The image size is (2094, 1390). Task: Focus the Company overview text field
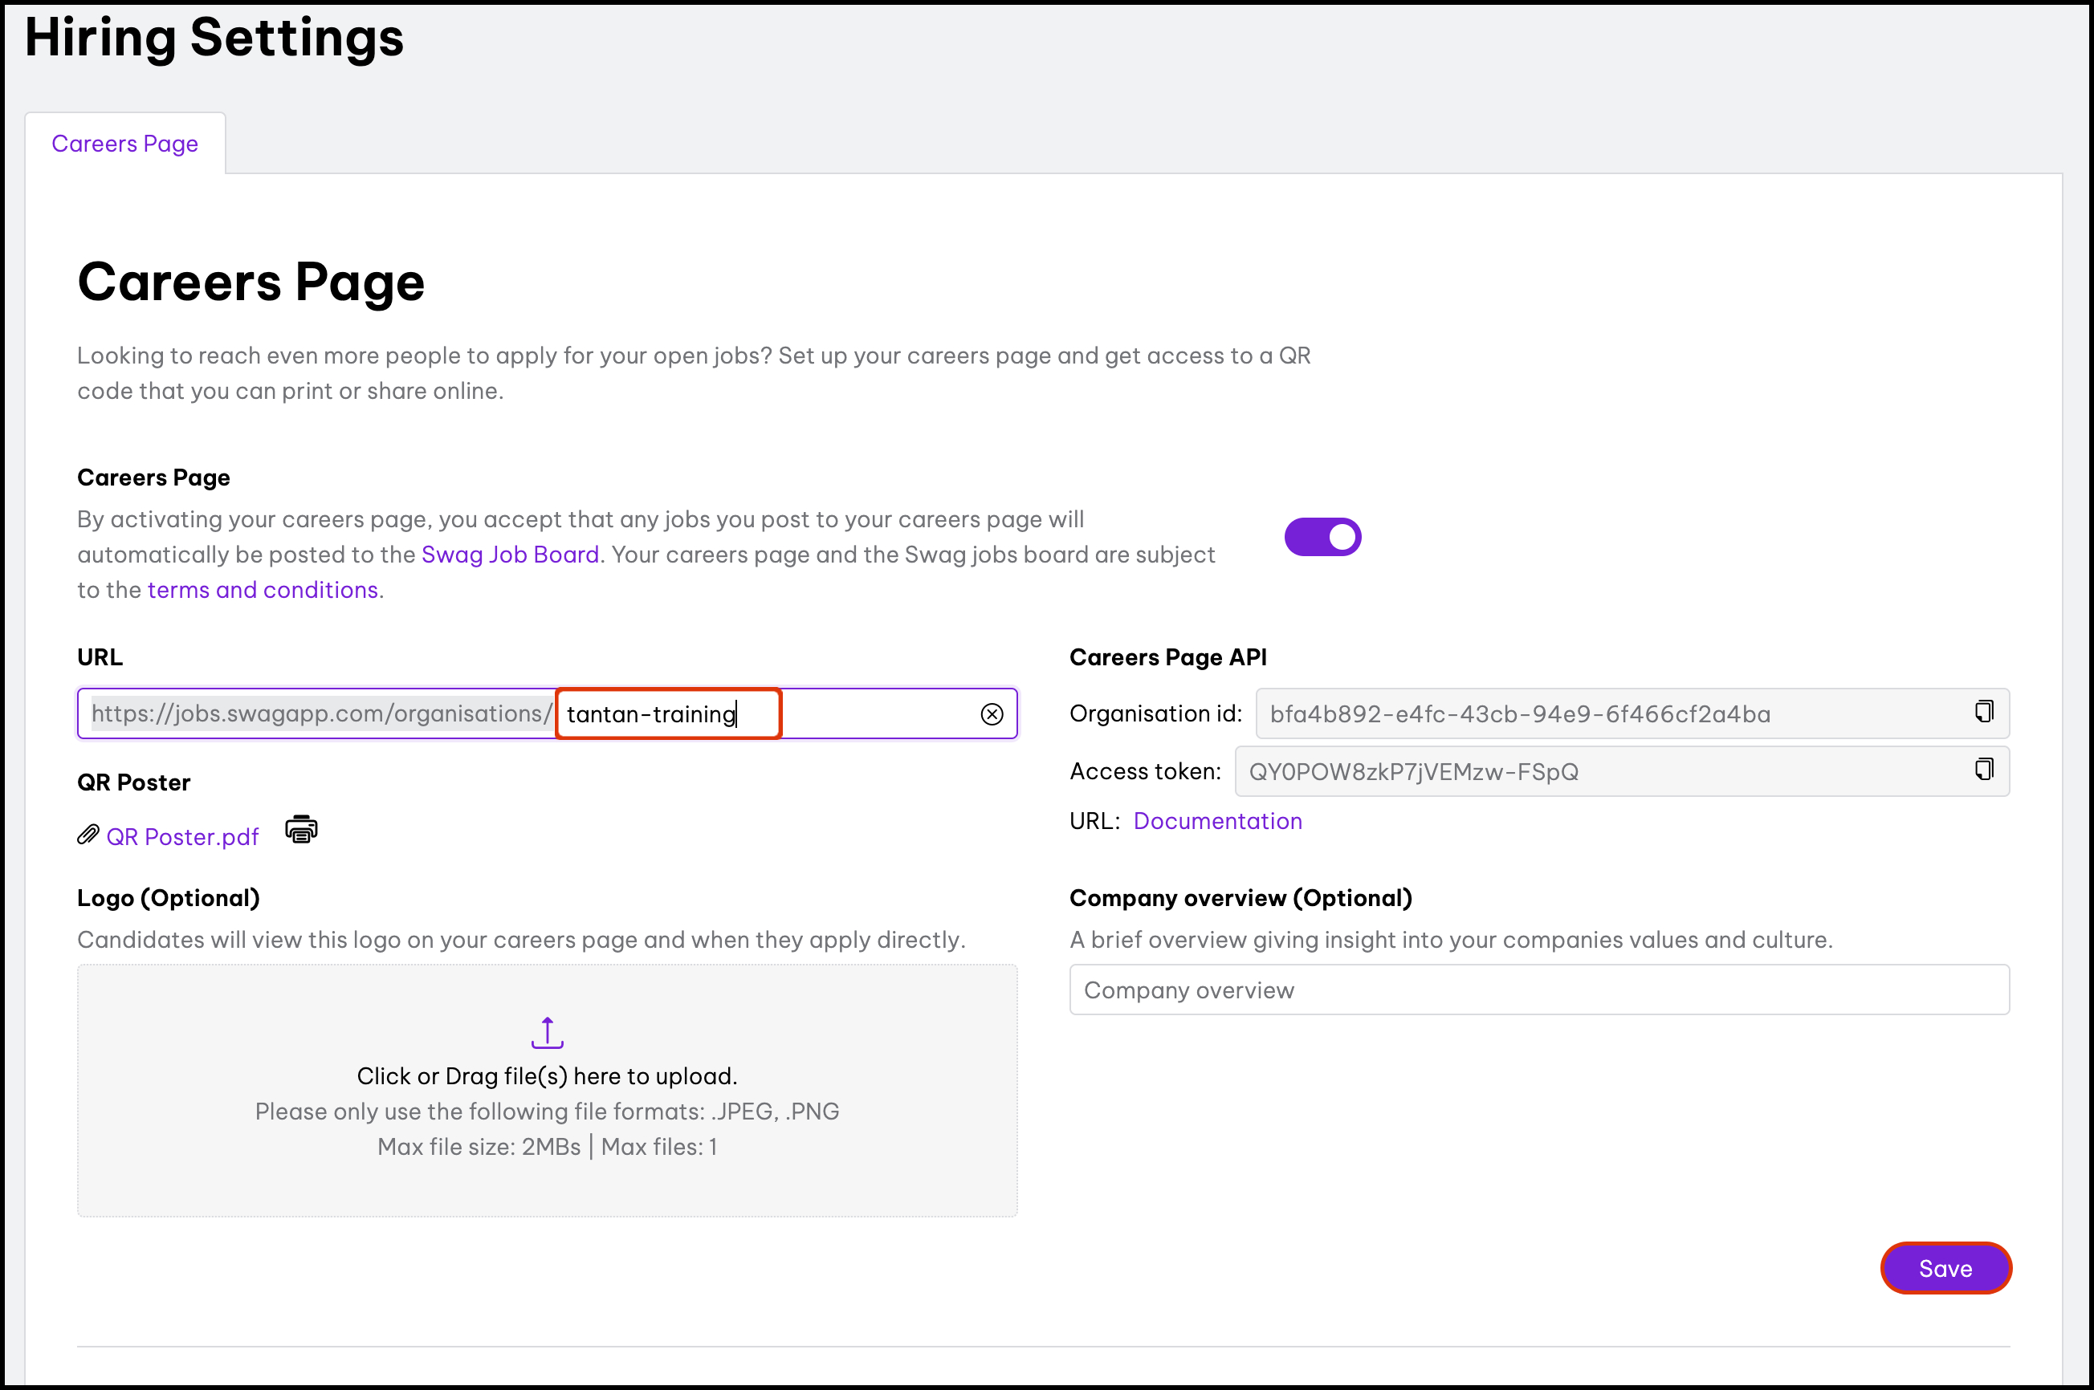(x=1539, y=990)
